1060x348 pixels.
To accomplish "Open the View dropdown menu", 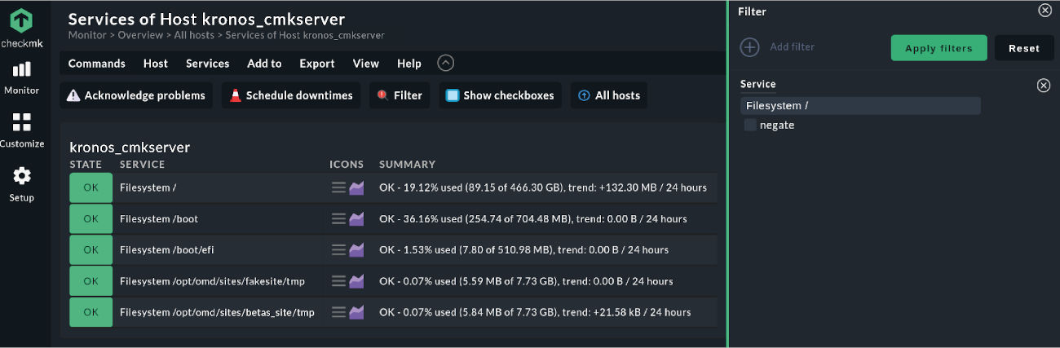I will tap(366, 64).
